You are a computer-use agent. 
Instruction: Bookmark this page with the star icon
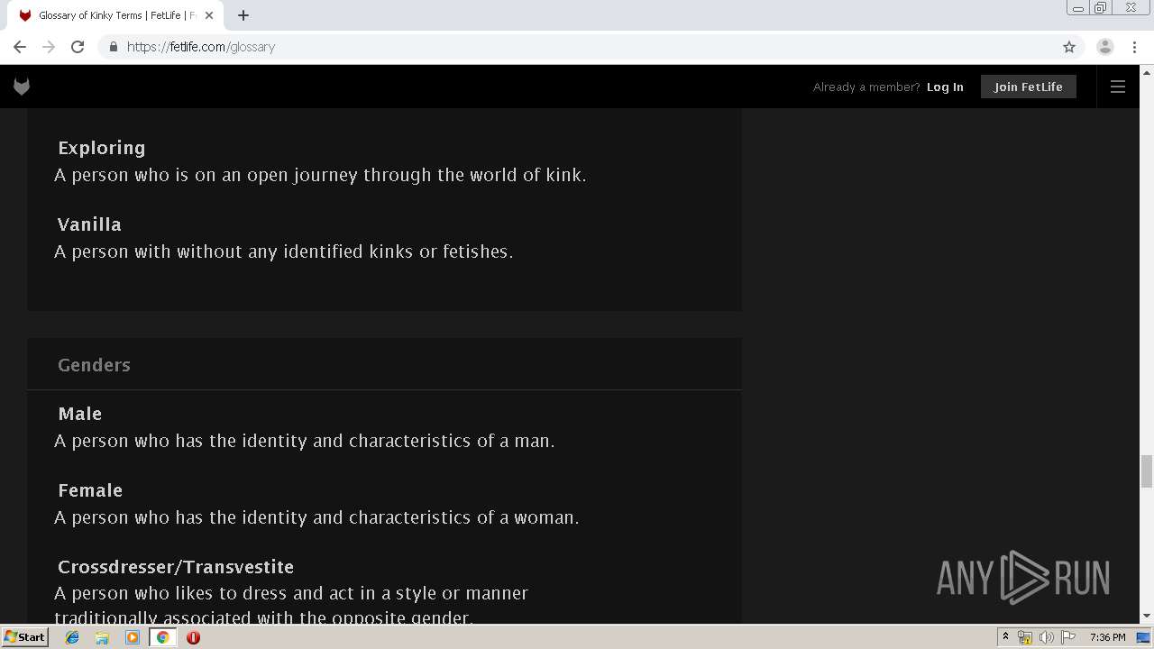(1069, 47)
